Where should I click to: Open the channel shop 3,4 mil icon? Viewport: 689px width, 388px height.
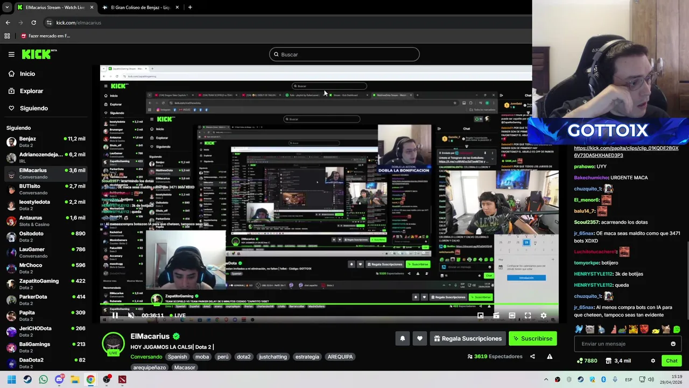pyautogui.click(x=618, y=361)
